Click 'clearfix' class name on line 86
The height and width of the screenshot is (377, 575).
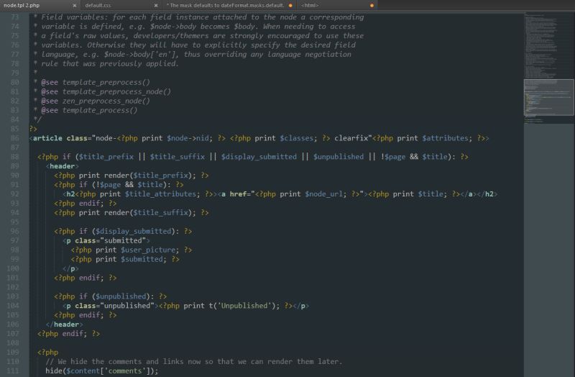351,138
